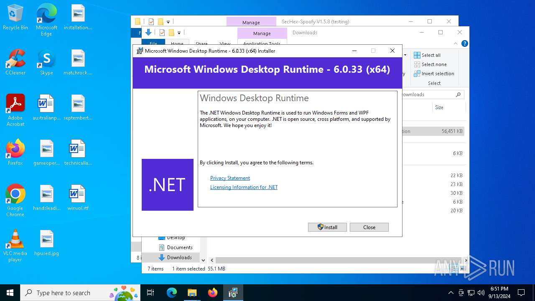Viewport: 535px width, 301px height.
Task: Select the technicalla Word document icon
Action: coord(78,153)
